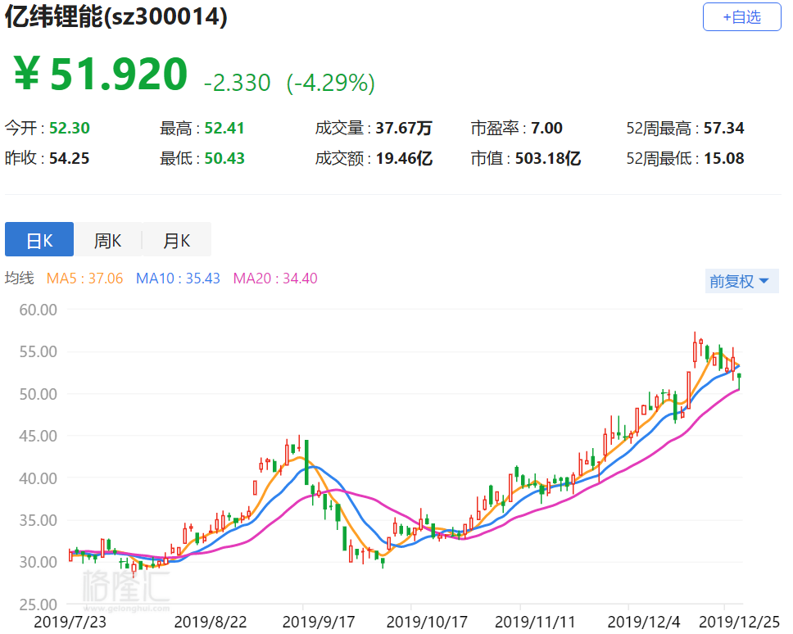
Task: Click the 2019/12/4 date on the axis
Action: coord(644,622)
